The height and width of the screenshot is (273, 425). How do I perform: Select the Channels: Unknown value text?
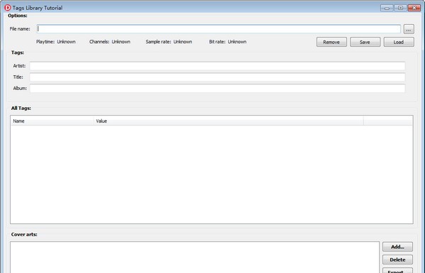click(x=121, y=42)
